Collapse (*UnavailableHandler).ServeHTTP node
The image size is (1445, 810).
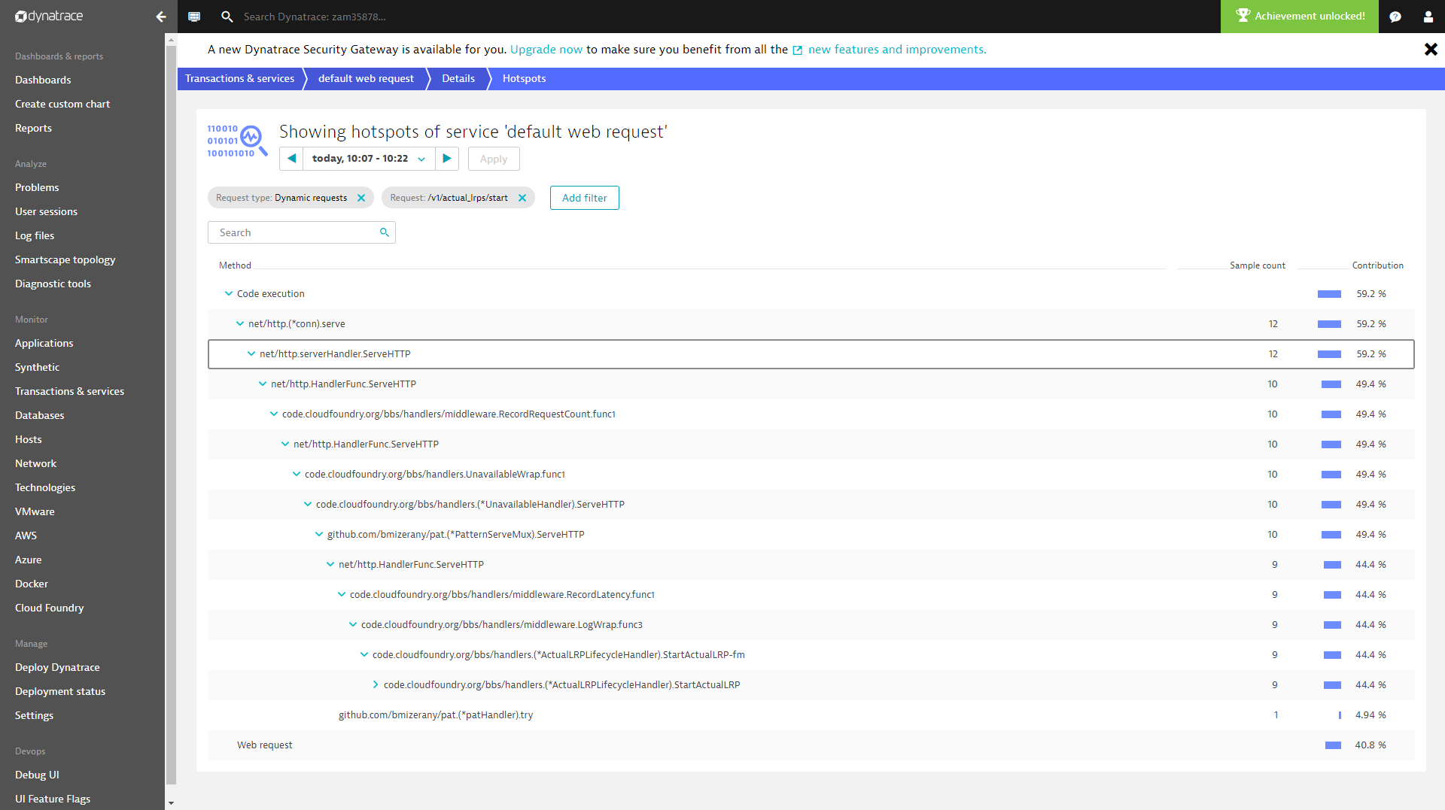point(308,505)
